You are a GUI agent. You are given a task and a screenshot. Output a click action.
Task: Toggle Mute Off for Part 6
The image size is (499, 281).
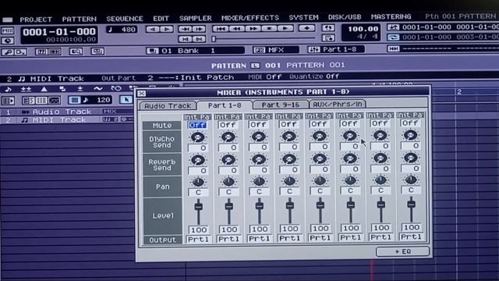point(349,123)
